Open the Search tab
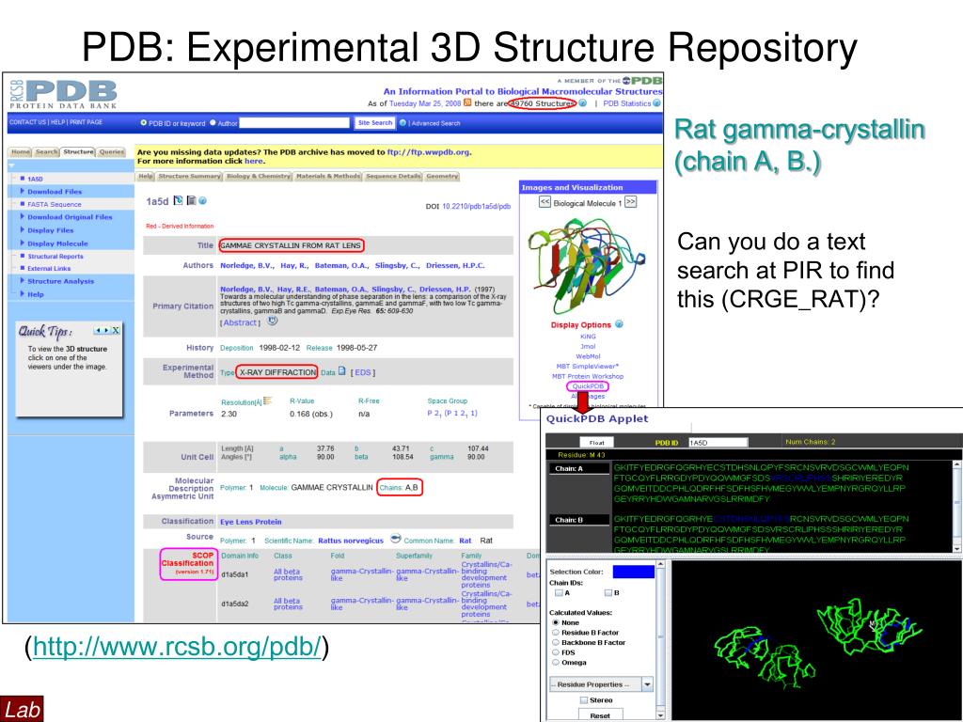Viewport: 963px width, 722px height. click(x=46, y=151)
